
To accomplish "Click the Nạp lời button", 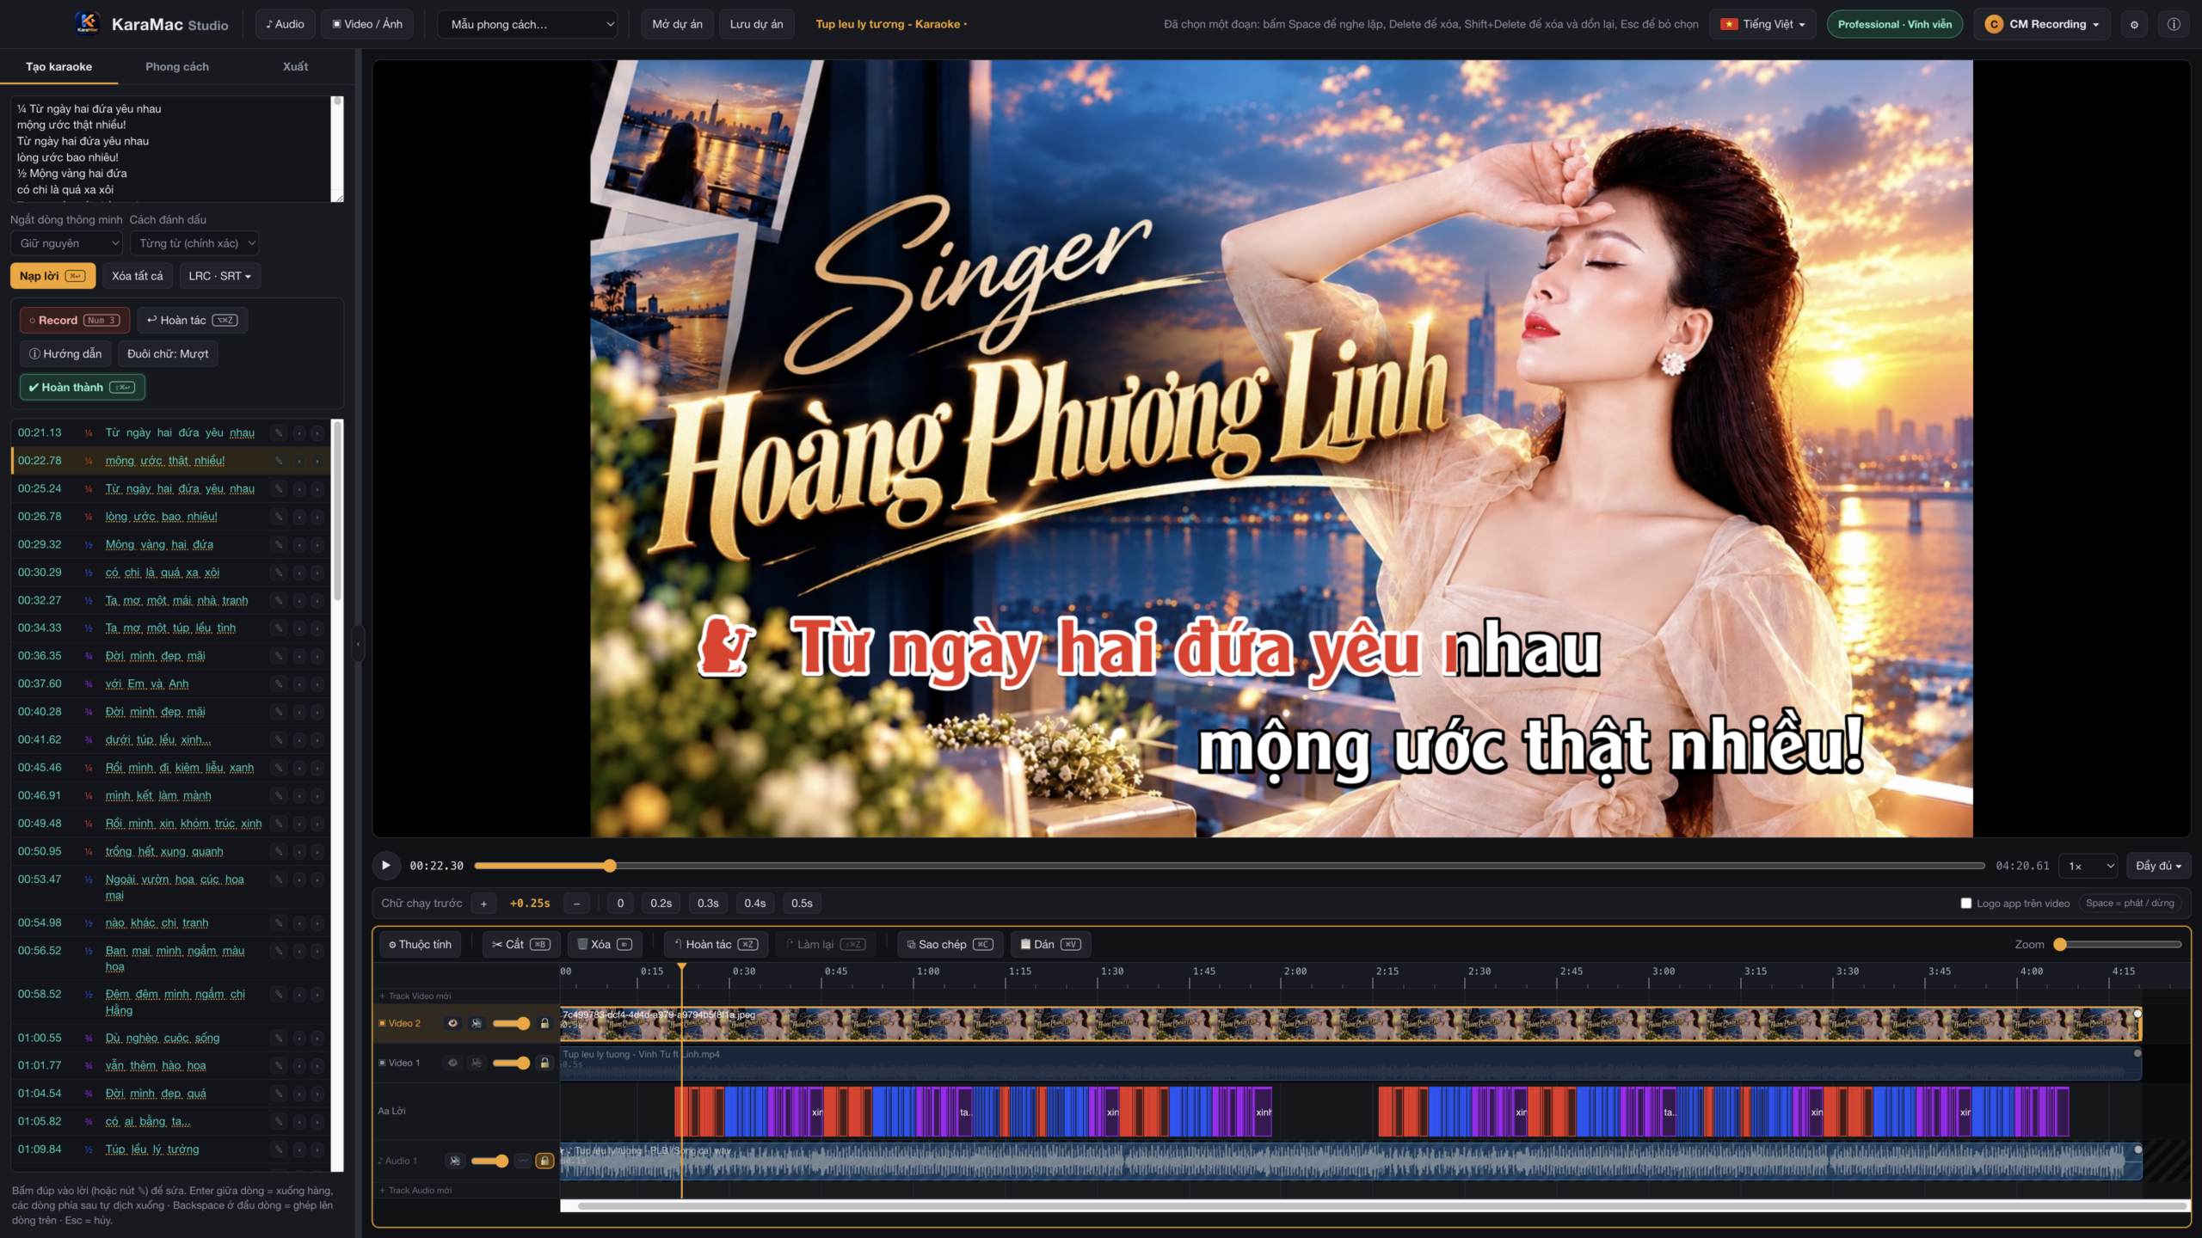I will [52, 276].
